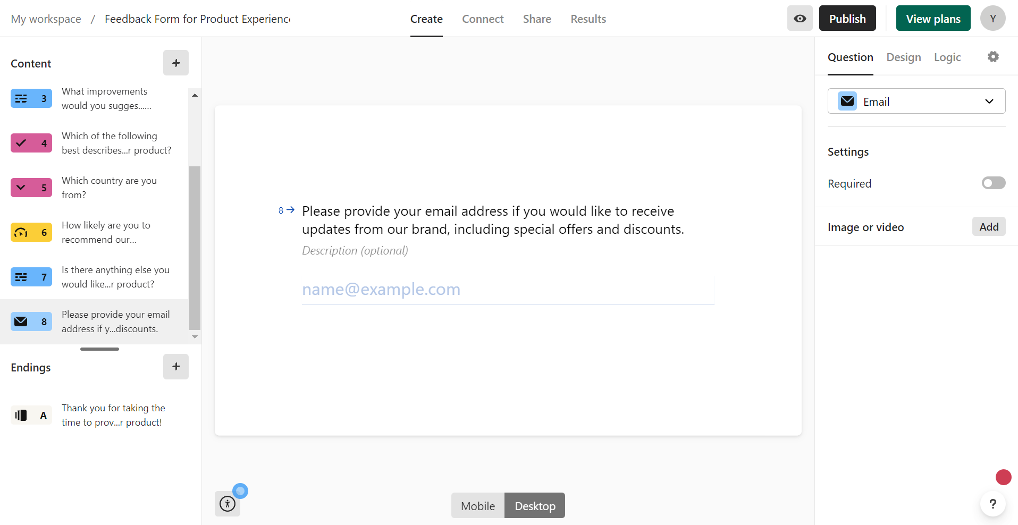
Task: Switch preview to Desktop view
Action: 535,506
